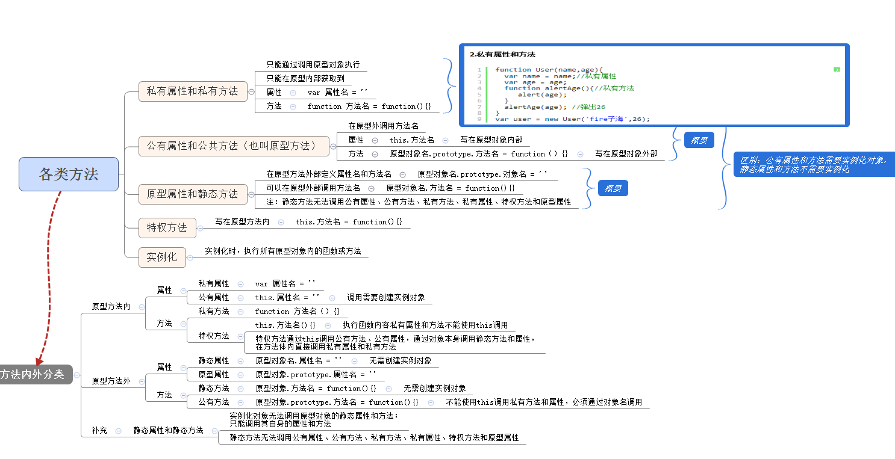Collapse the 私有属性和私有方法 branch
This screenshot has height=459, width=895.
pyautogui.click(x=251, y=92)
